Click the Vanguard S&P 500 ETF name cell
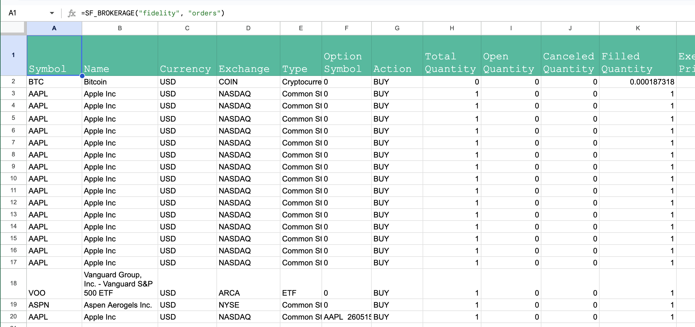Screen dimensions: 695x327 120,284
